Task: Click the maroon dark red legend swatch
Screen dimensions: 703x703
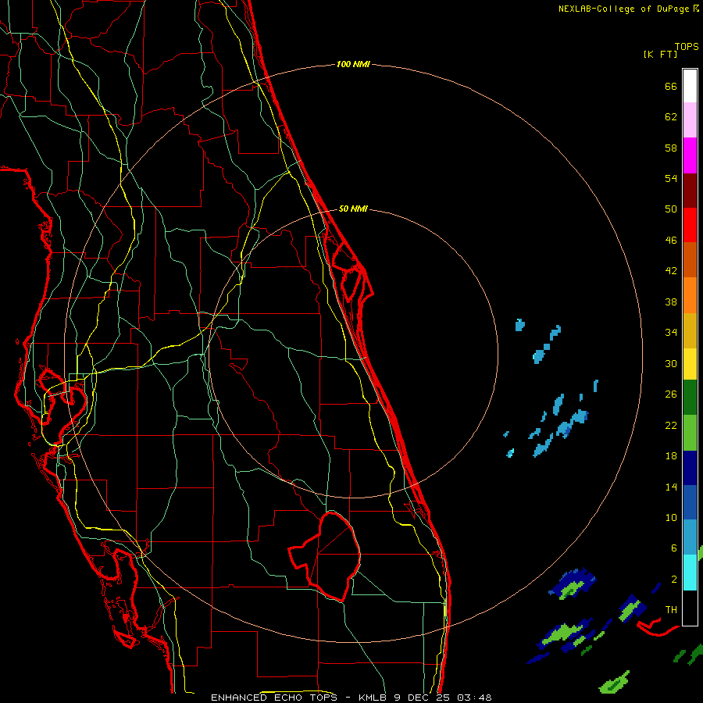Action: click(690, 190)
